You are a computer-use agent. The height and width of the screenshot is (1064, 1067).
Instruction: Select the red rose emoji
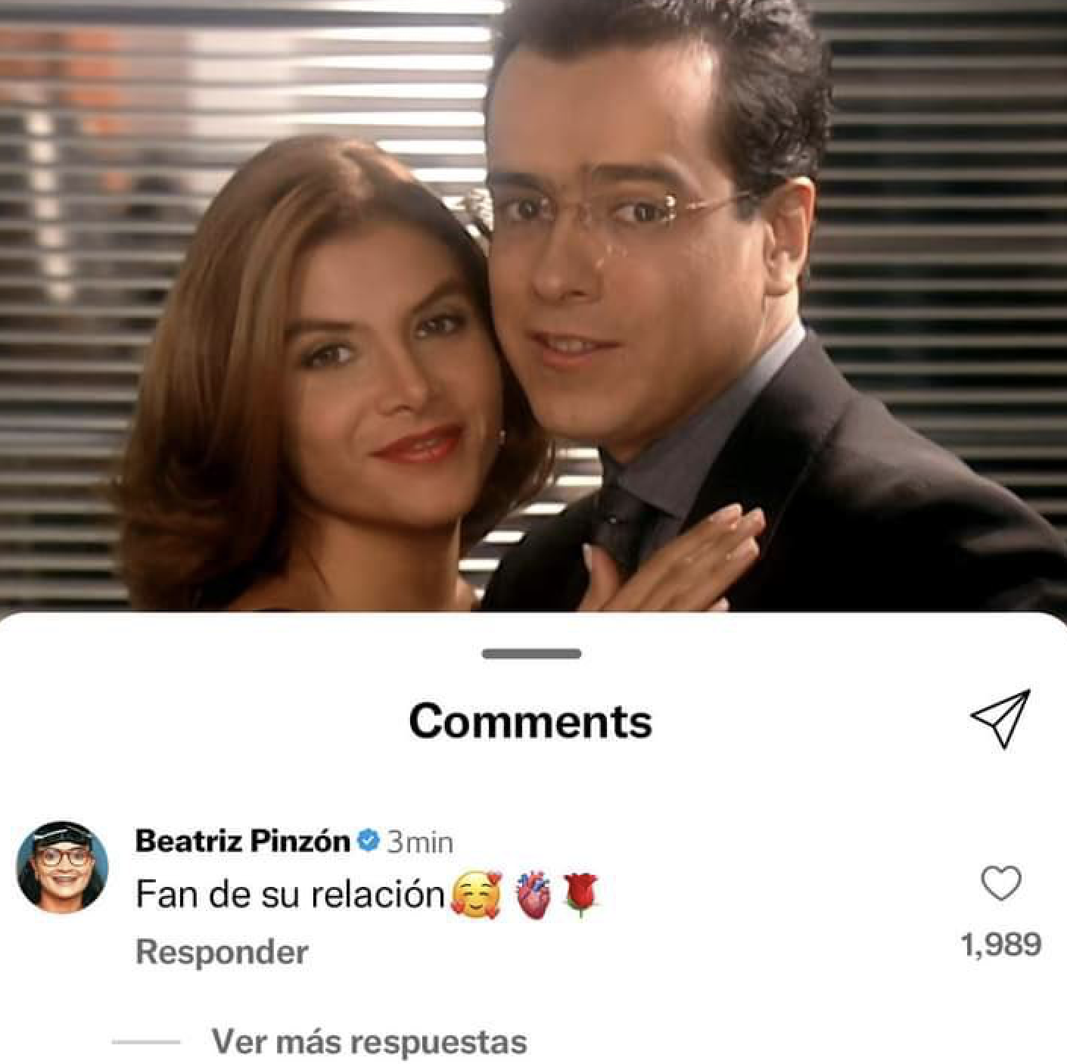[x=581, y=894]
